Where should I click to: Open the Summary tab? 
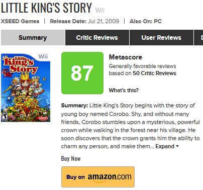[33, 38]
